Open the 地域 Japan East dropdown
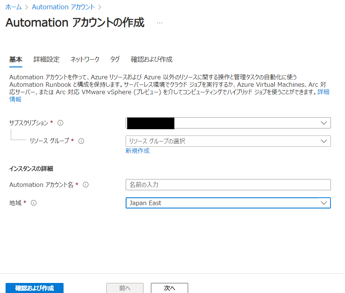The width and height of the screenshot is (345, 293). coord(228,203)
